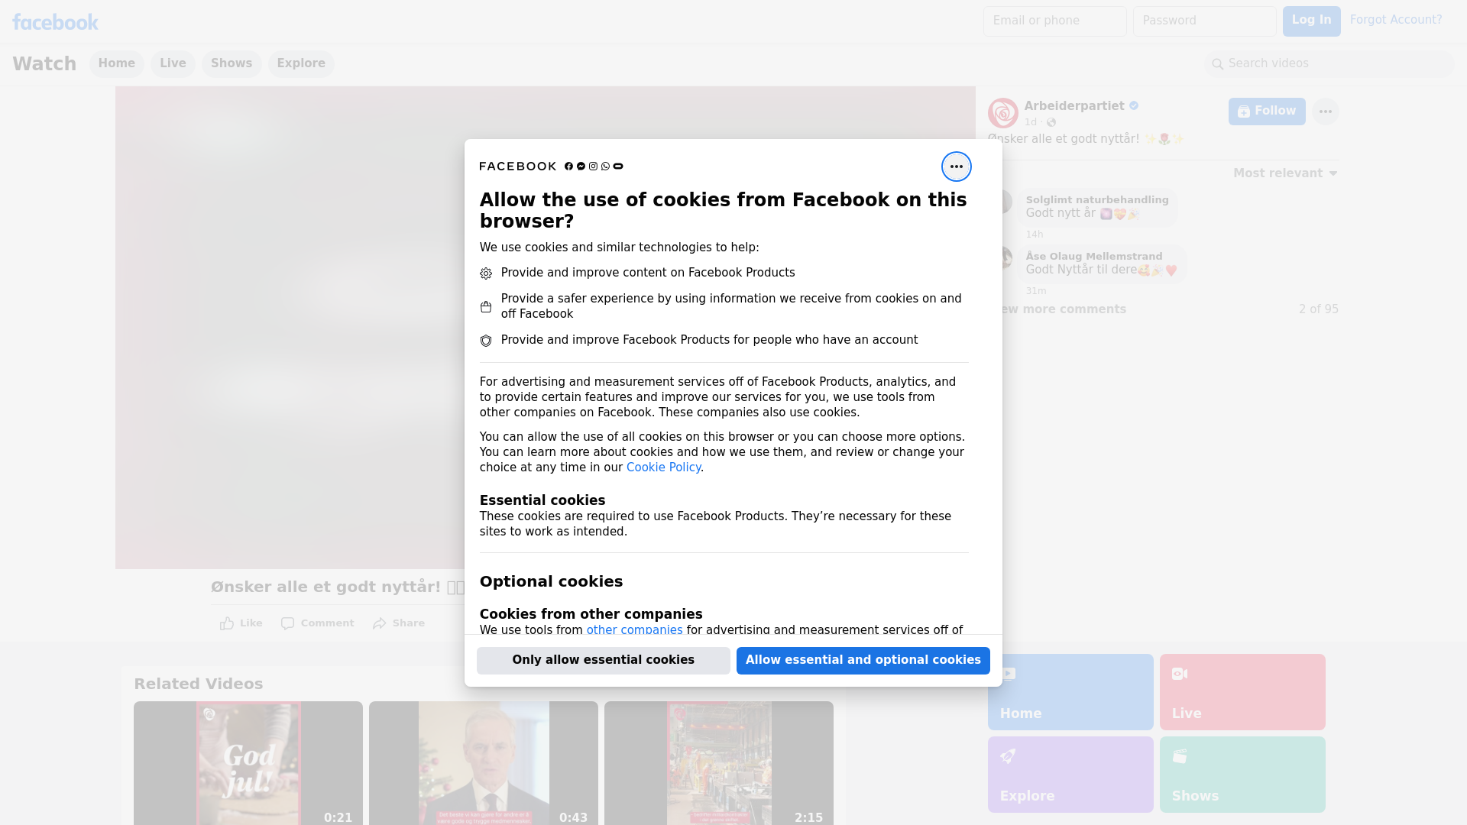
Task: Focus the Email or phone field
Action: point(1055,21)
